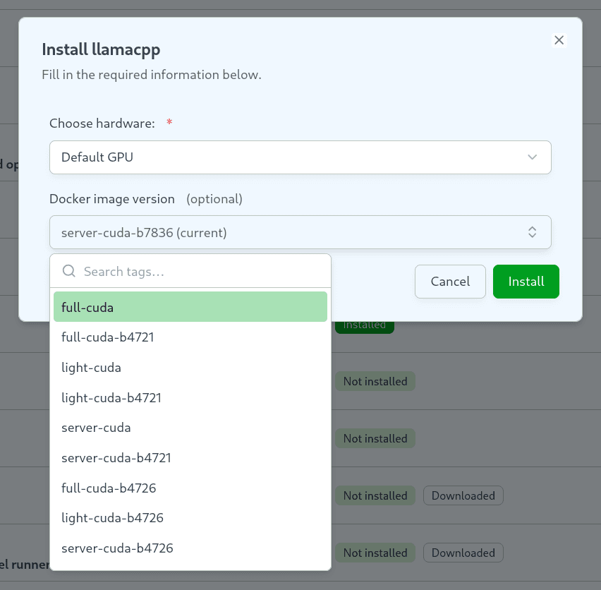
Task: Click the chevron in Default GPU field
Action: pyautogui.click(x=532, y=157)
